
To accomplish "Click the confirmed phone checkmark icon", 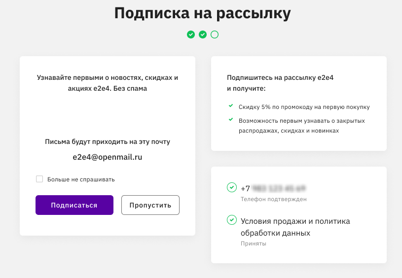I will click(x=232, y=187).
